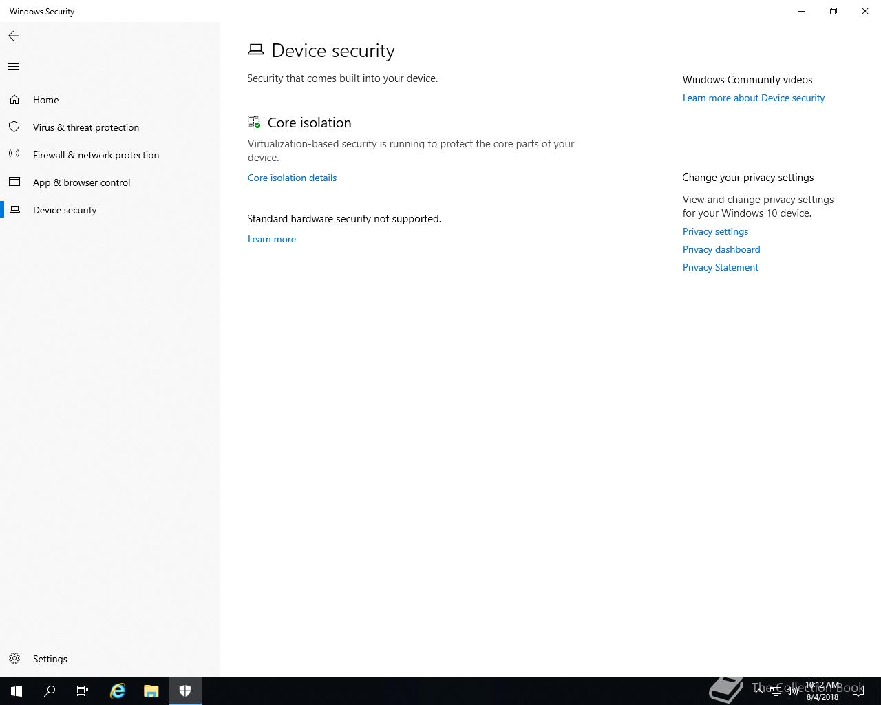
Task: Click the App & browser control window icon
Action: (x=14, y=182)
